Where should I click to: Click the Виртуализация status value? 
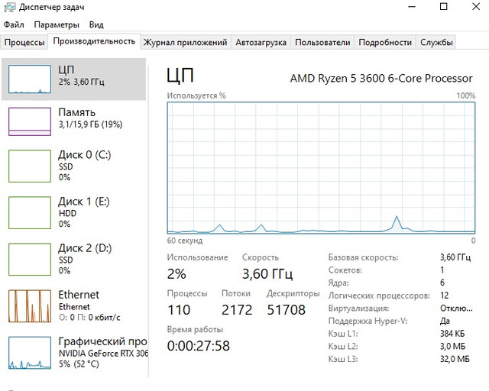[x=456, y=309]
